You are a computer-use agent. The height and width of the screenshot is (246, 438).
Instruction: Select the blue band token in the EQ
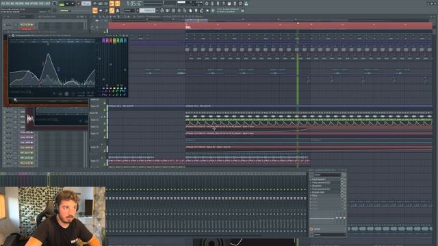pos(125,41)
